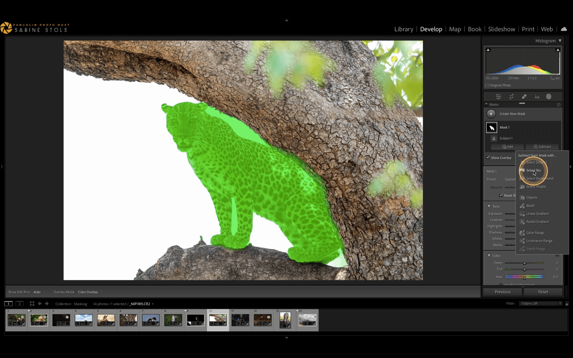Select the Crop overlay tool
Image resolution: width=573 pixels, height=358 pixels.
click(511, 97)
